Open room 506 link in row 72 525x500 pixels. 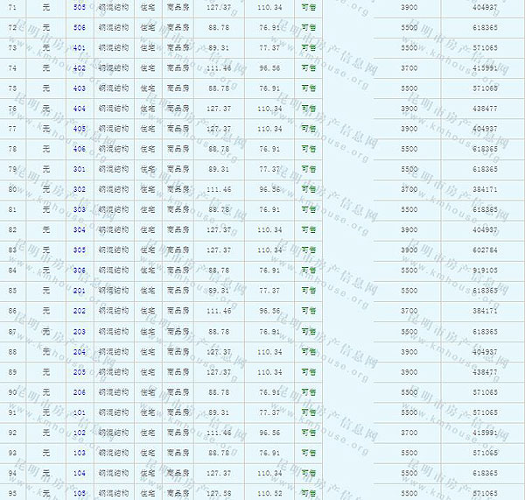(80, 27)
